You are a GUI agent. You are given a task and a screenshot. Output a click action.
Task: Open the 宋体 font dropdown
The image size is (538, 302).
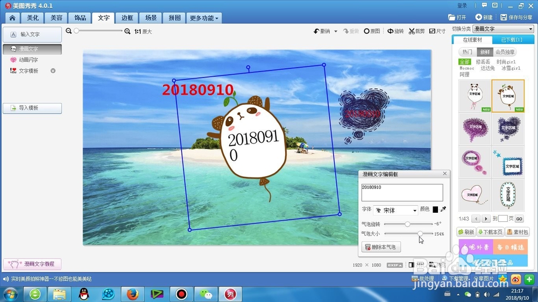pos(395,210)
